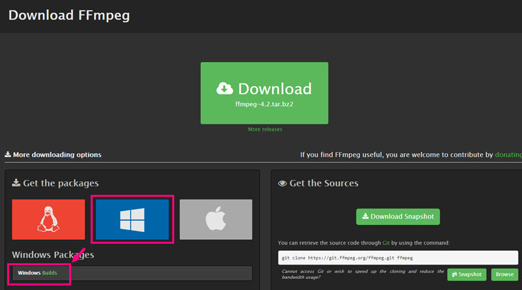The height and width of the screenshot is (290, 522).
Task: Click the Browse button
Action: [504, 274]
